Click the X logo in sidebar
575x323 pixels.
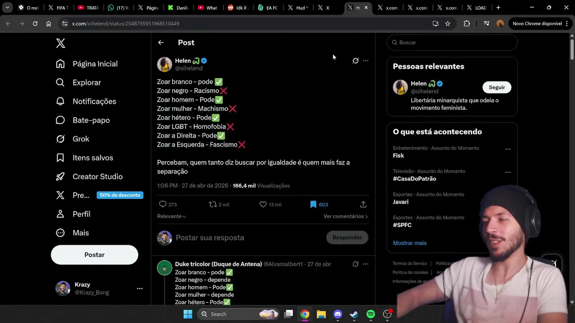tap(61, 43)
